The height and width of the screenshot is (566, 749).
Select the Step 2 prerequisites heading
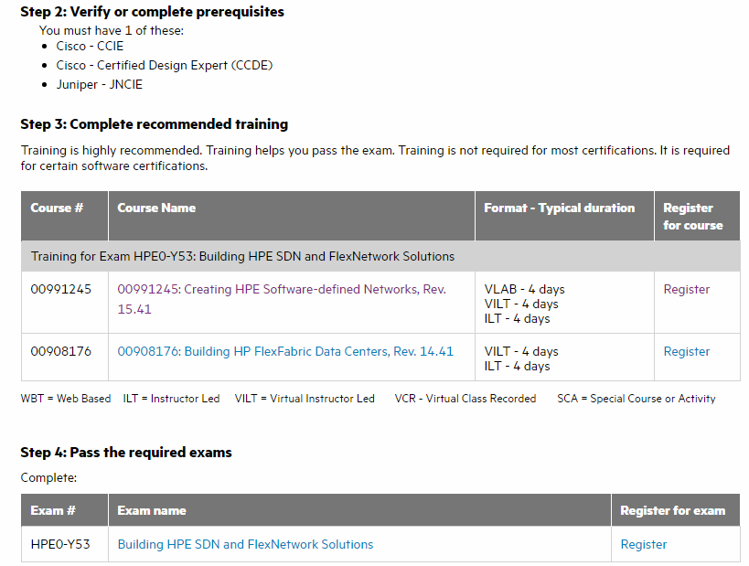(x=152, y=12)
